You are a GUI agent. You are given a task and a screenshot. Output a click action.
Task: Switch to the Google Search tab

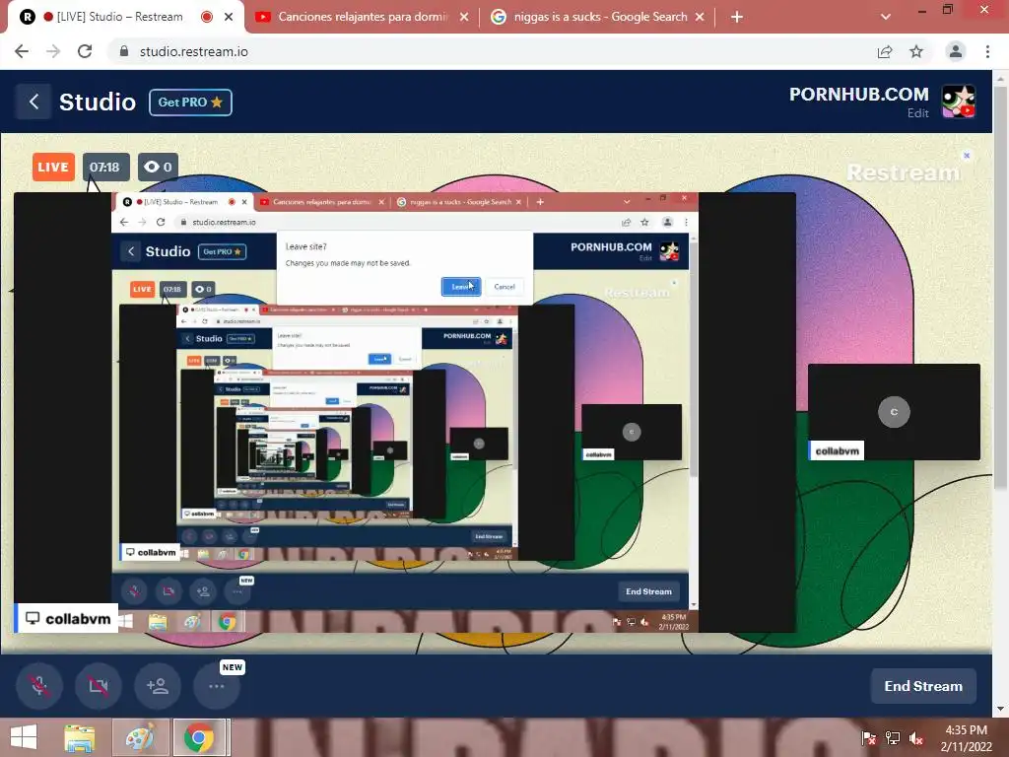[600, 17]
